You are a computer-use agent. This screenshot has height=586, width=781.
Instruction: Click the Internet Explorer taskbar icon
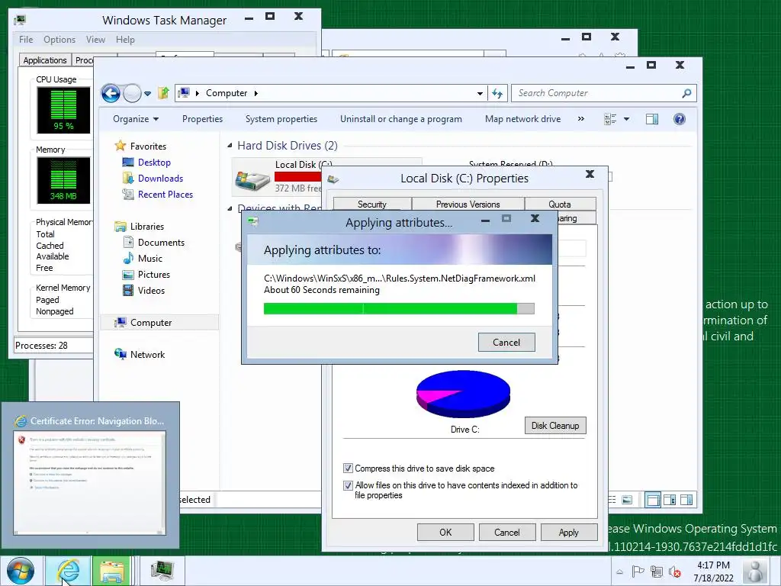pos(68,571)
